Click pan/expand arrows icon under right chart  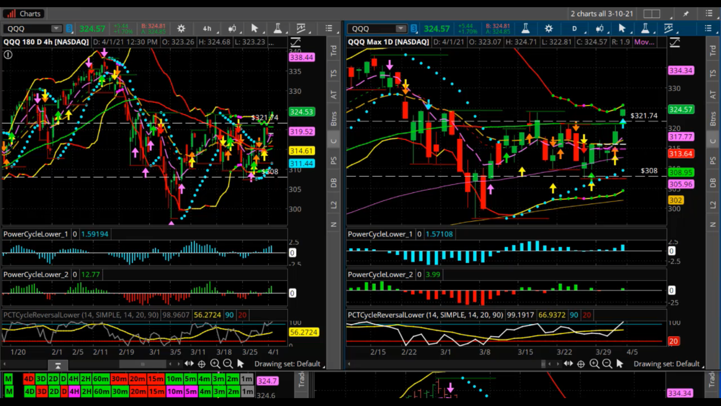tap(568, 364)
